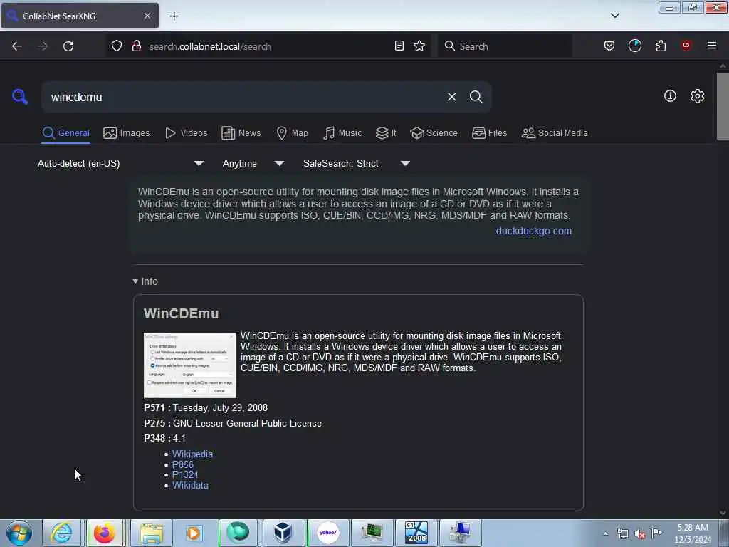Open the Windows Start orb
729x547 pixels.
coord(19,533)
